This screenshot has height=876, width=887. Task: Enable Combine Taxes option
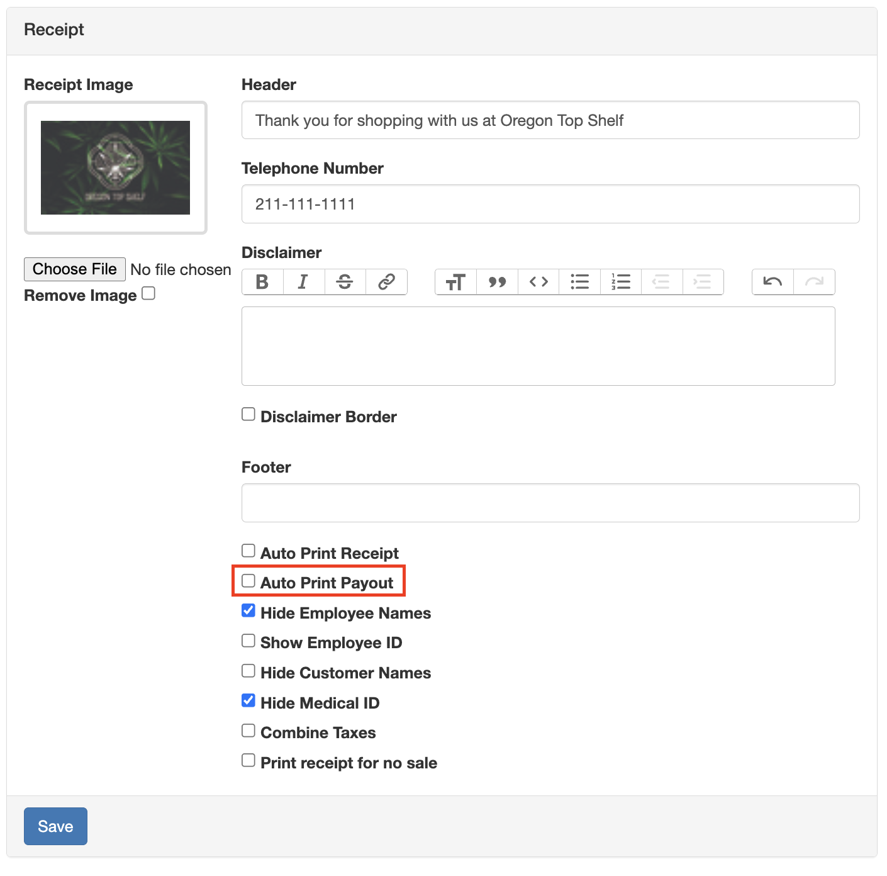[248, 731]
